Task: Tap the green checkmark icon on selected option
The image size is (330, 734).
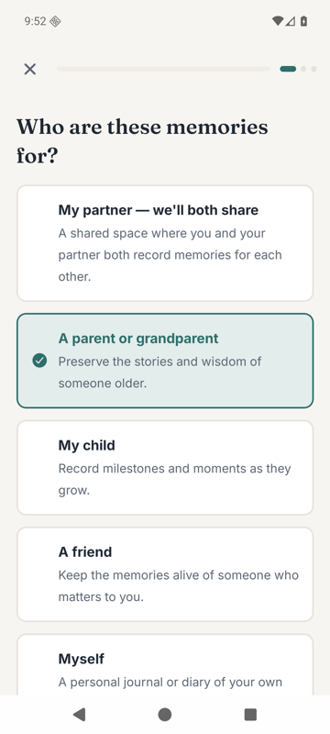Action: point(39,361)
